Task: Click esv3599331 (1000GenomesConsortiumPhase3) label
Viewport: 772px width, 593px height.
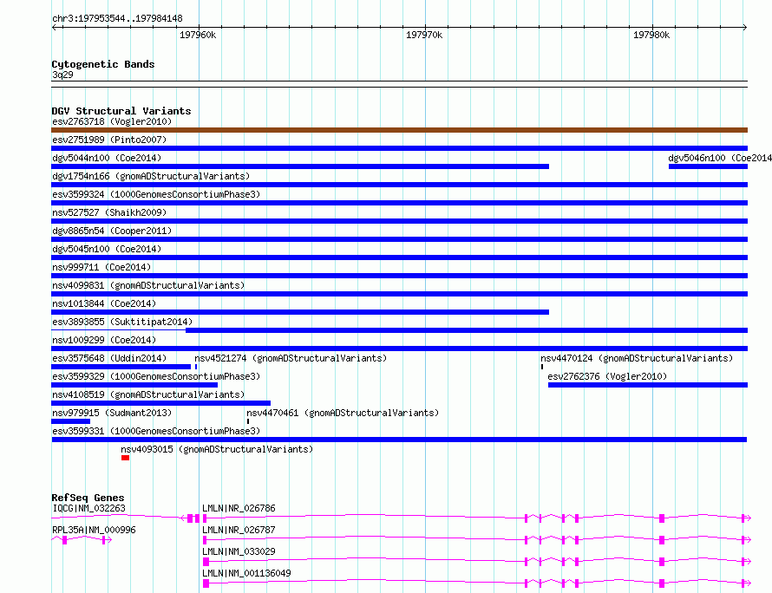Action: pyautogui.click(x=156, y=431)
